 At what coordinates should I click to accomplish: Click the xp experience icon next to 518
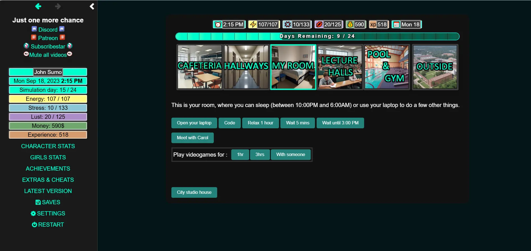click(x=373, y=25)
